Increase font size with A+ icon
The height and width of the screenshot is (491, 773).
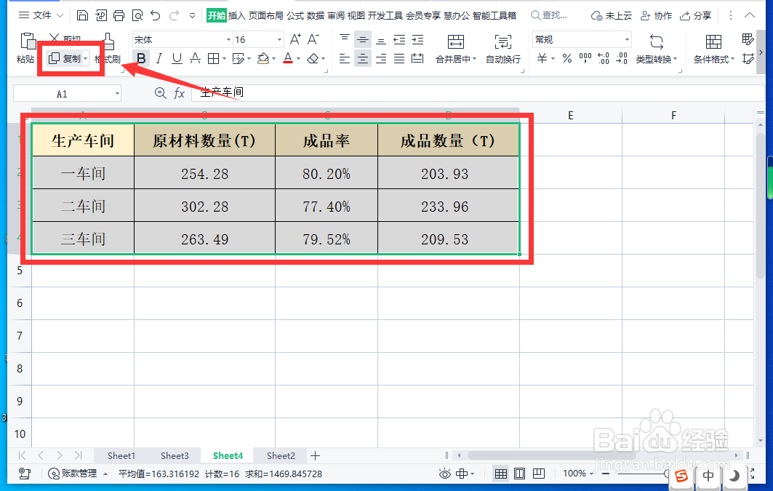point(295,39)
